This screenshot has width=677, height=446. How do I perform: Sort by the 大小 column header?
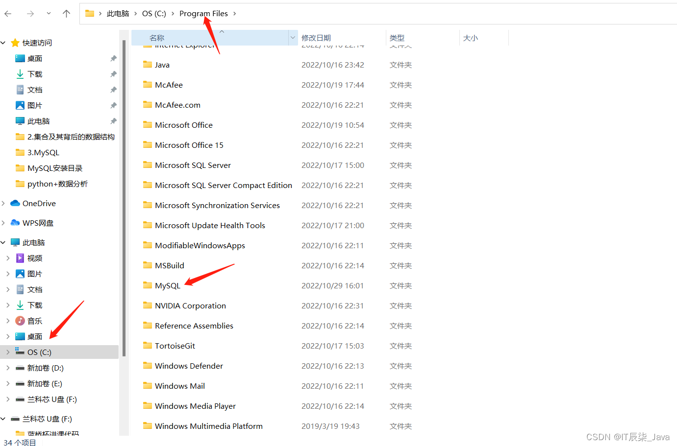coord(471,38)
